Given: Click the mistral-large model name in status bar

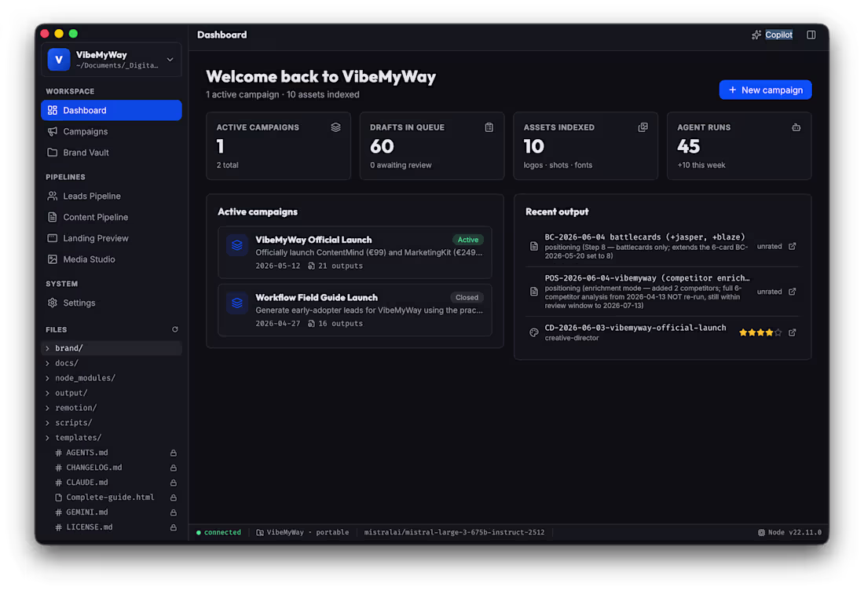Looking at the screenshot, I should [x=454, y=533].
